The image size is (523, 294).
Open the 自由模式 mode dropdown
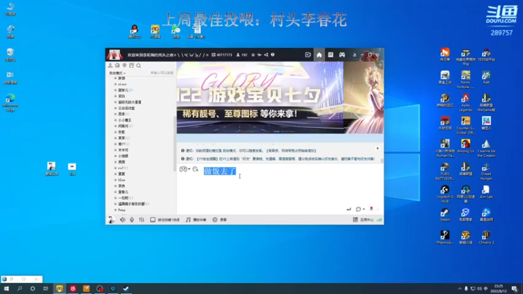pyautogui.click(x=118, y=73)
